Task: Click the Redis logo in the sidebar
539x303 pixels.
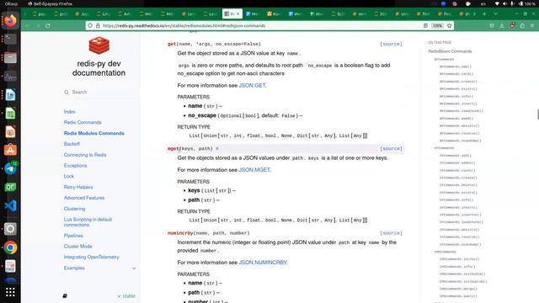Action: 99,45
